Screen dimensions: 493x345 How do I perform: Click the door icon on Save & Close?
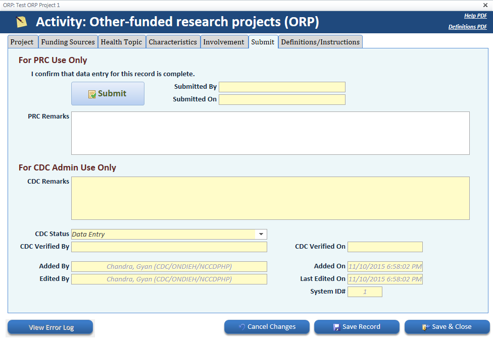click(x=426, y=327)
